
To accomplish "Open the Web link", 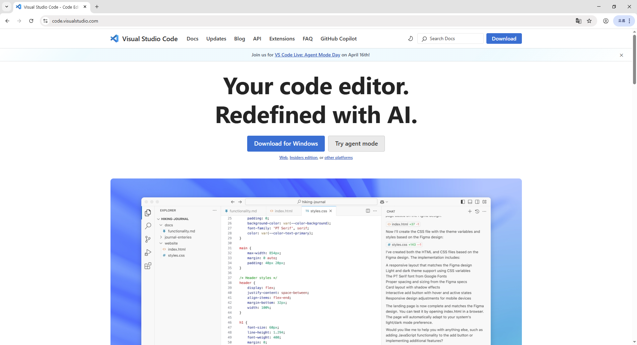I will click(x=283, y=158).
